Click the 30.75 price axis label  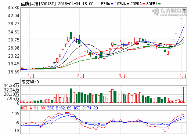point(14,40)
